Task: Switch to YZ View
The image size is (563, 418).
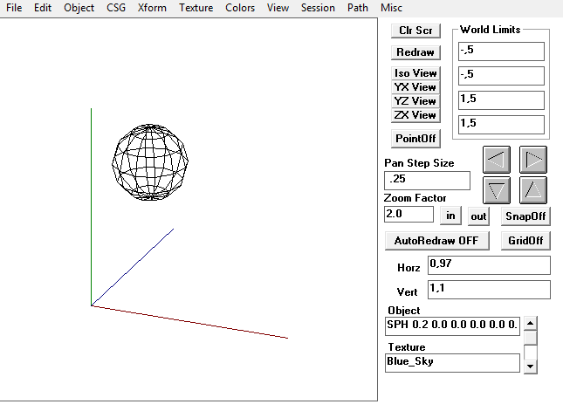Action: pyautogui.click(x=415, y=101)
